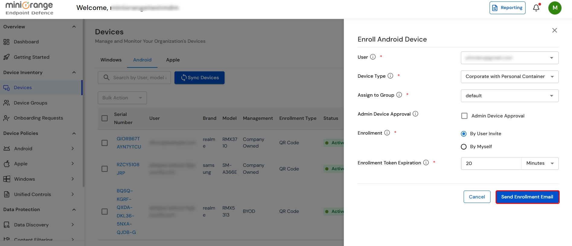Viewport: 572px width, 246px height.
Task: Click the Cancel button
Action: point(477,197)
